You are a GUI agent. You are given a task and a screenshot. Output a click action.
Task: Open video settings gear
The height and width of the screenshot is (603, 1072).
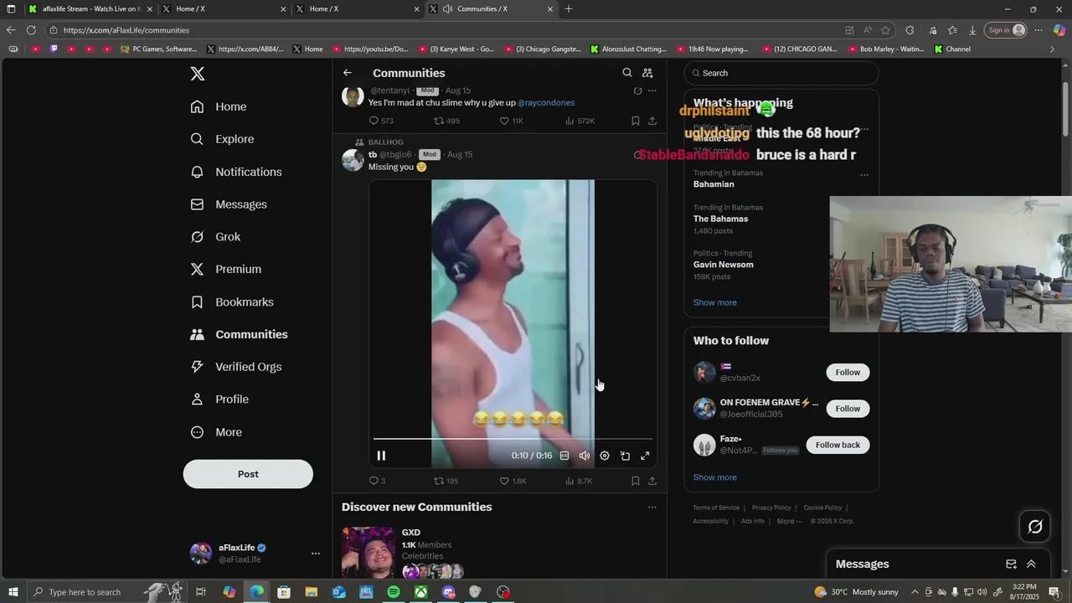605,456
